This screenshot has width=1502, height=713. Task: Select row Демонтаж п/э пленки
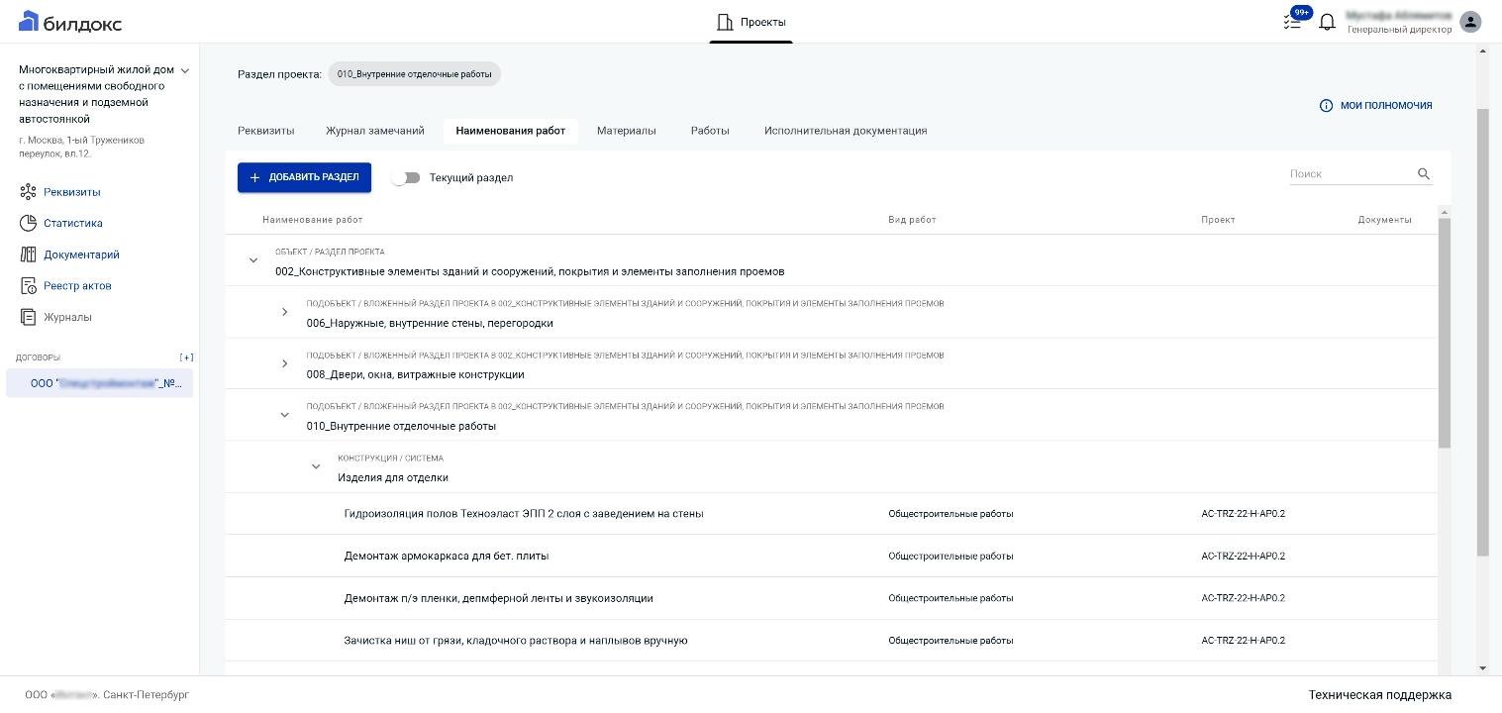831,598
